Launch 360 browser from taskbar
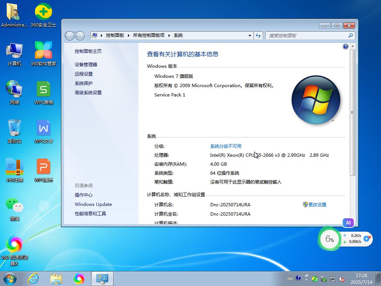Viewport: 381px width, 286px height. click(79, 279)
